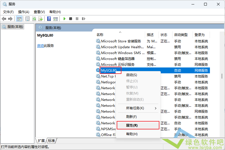Choose 刷新(F) in the context menu

138,117
